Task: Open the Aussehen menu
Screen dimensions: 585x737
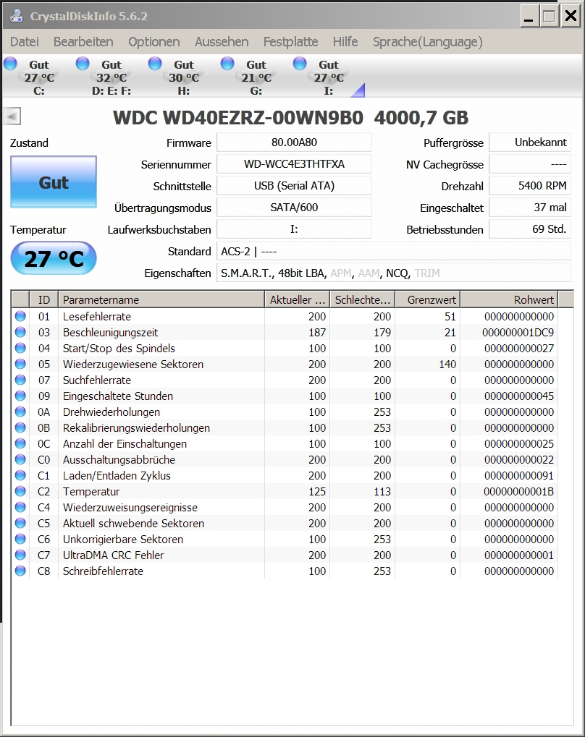Action: 222,42
